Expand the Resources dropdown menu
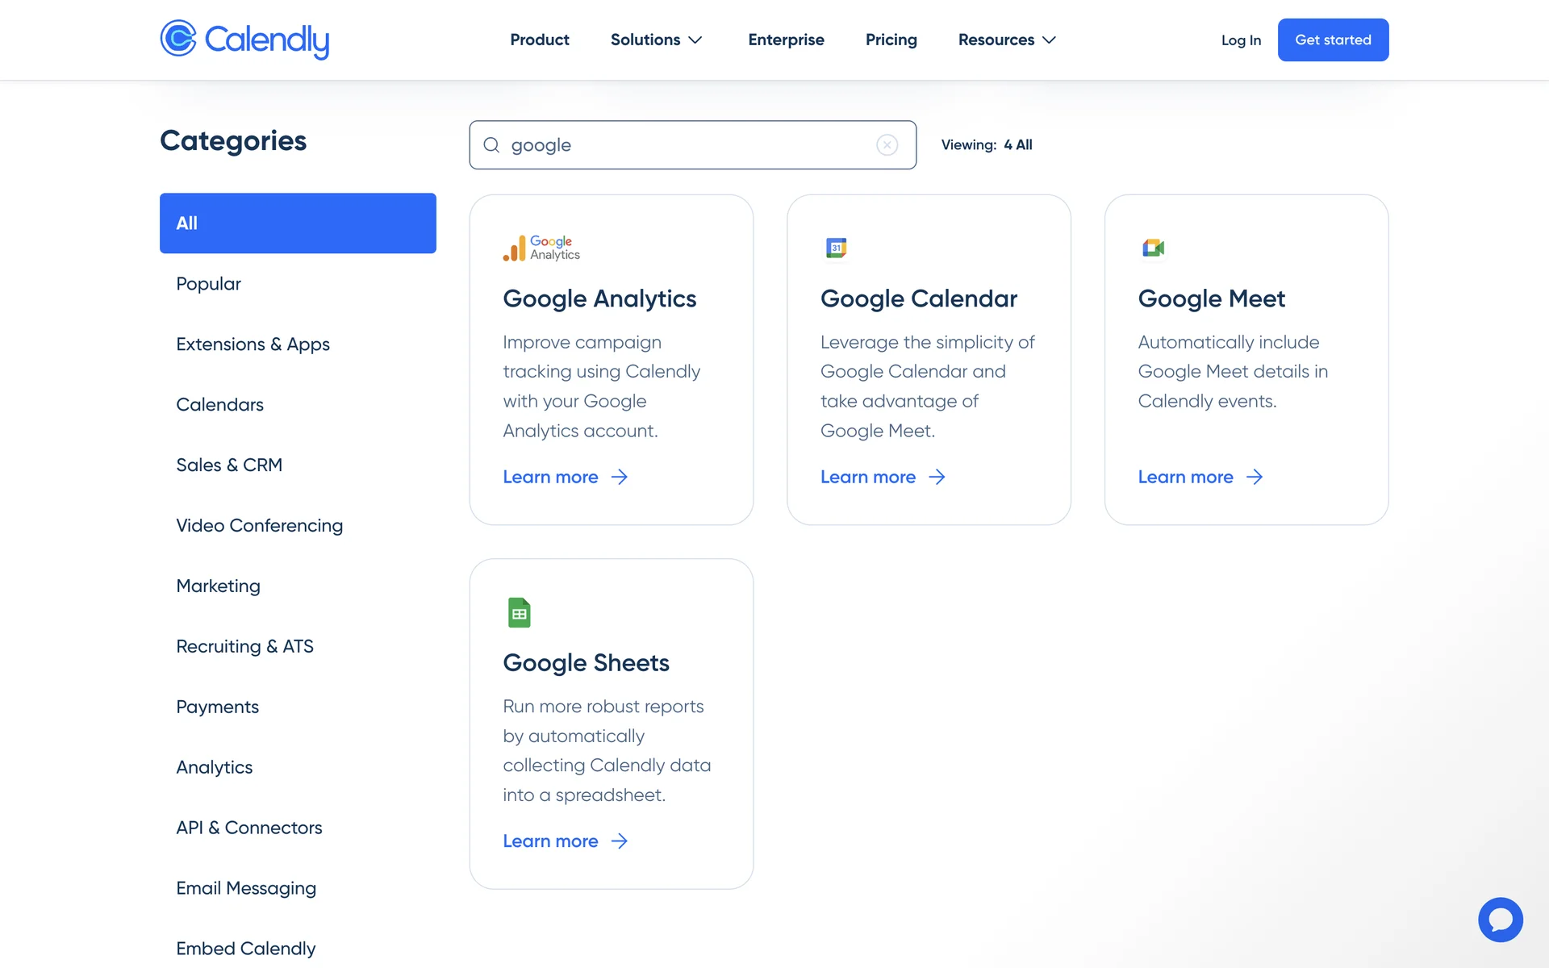 (1006, 40)
